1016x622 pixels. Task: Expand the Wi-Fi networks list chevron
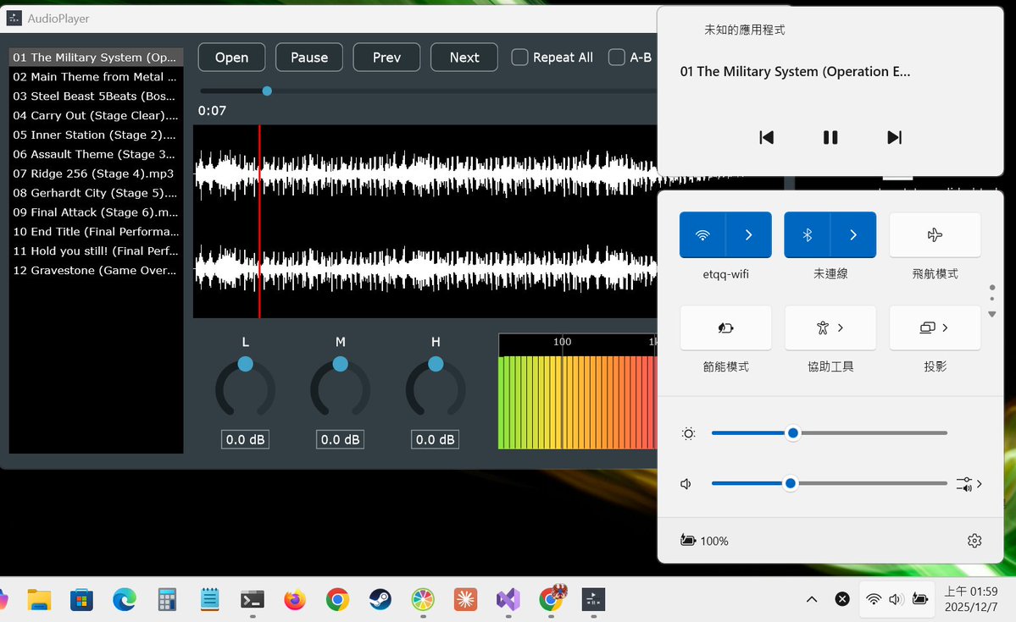coord(748,235)
